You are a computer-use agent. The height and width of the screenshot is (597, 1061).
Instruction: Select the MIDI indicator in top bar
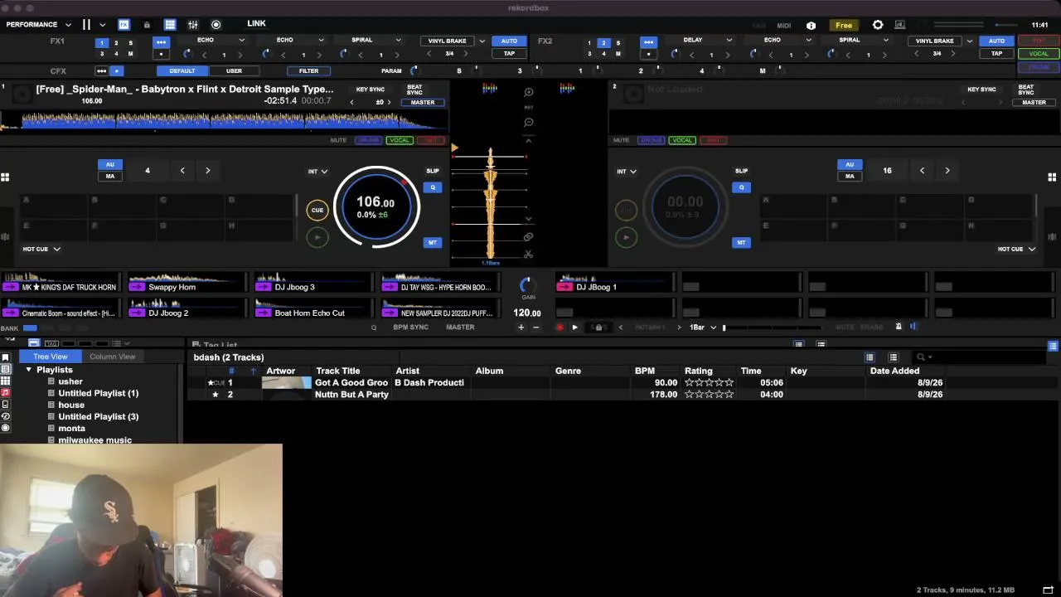click(x=784, y=26)
